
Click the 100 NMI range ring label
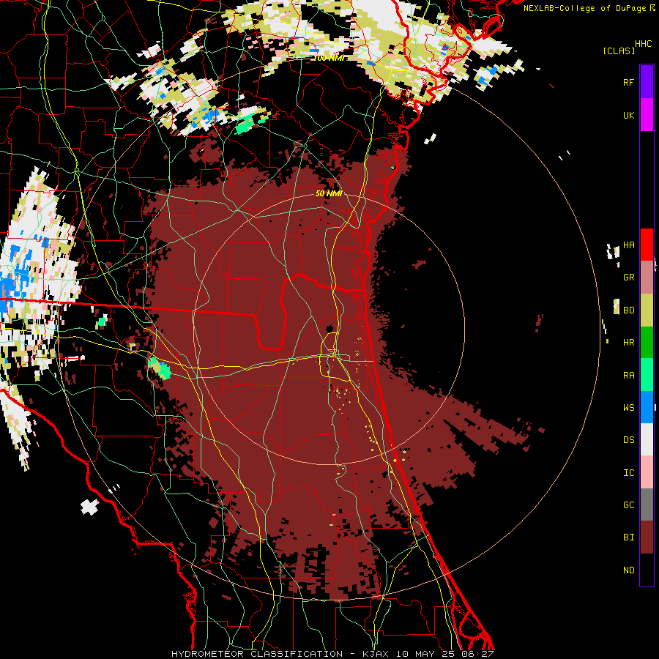(329, 58)
